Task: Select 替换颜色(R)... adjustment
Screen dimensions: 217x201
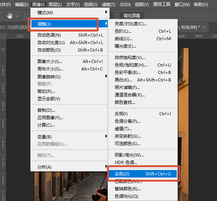Action: 143,189
